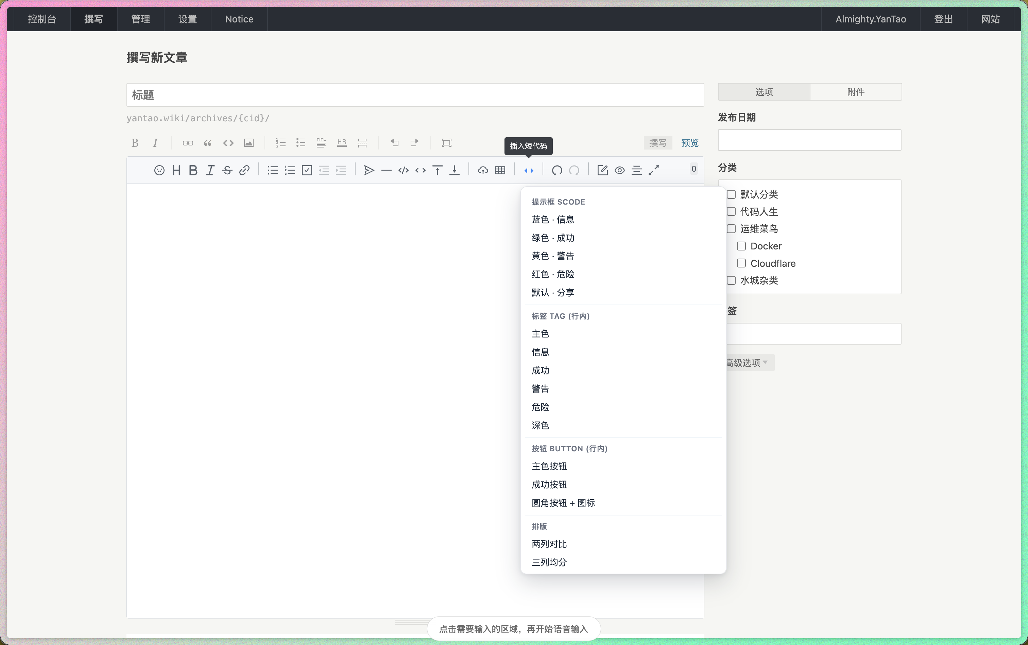This screenshot has width=1028, height=645.
Task: Select 两列对比 layout in the dropdown
Action: click(x=549, y=544)
